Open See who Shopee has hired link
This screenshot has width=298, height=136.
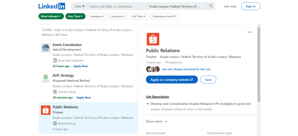click(186, 69)
